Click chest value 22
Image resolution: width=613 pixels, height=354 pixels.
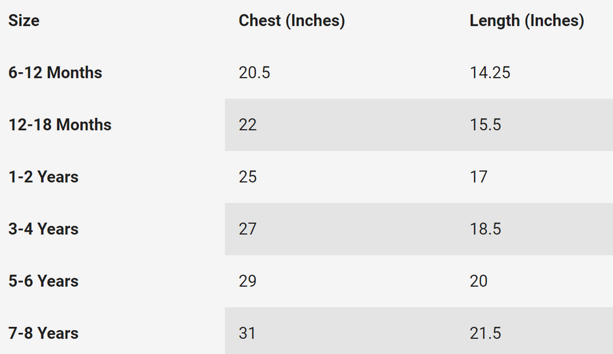[x=248, y=125]
